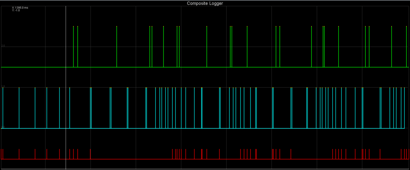Click the white vertical cursor line
Screen dimensions: 410x170
pos(66,88)
